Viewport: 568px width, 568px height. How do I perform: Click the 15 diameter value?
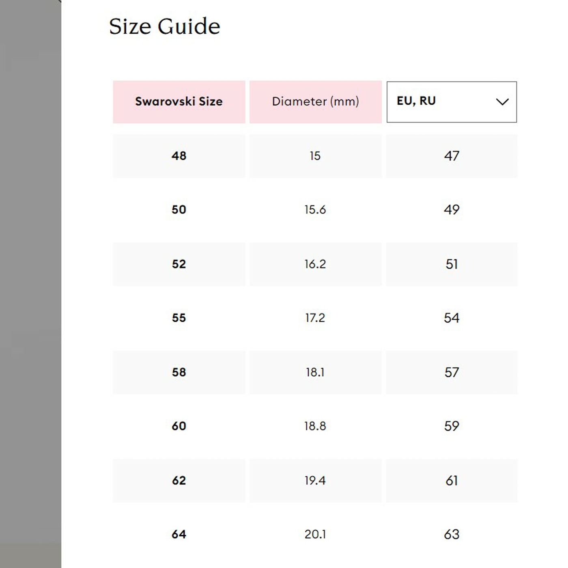point(315,156)
